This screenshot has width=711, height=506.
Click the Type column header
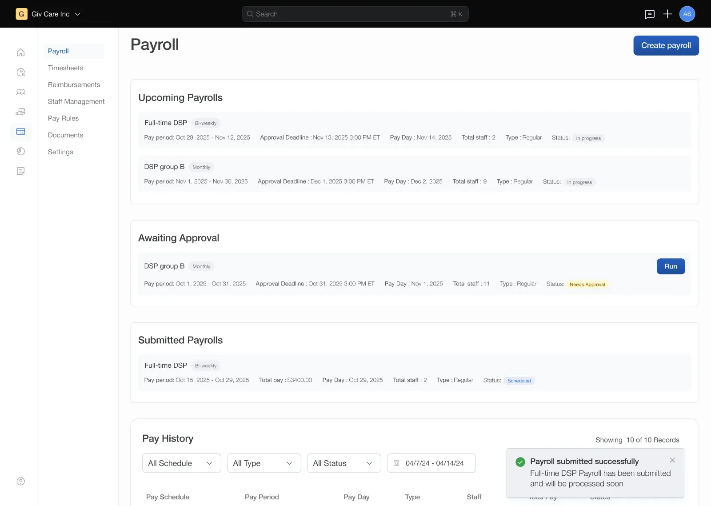tap(412, 497)
